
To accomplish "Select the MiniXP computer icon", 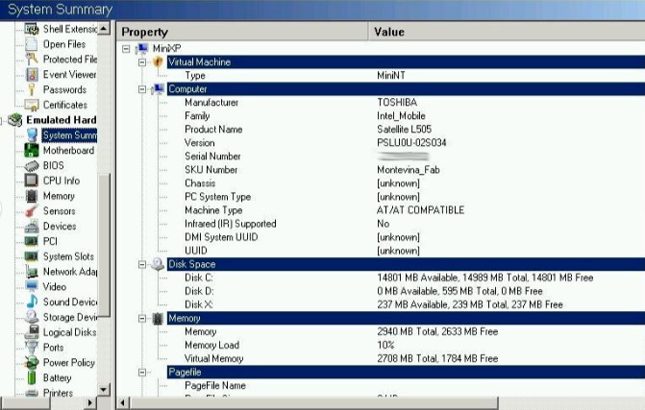I will [142, 49].
